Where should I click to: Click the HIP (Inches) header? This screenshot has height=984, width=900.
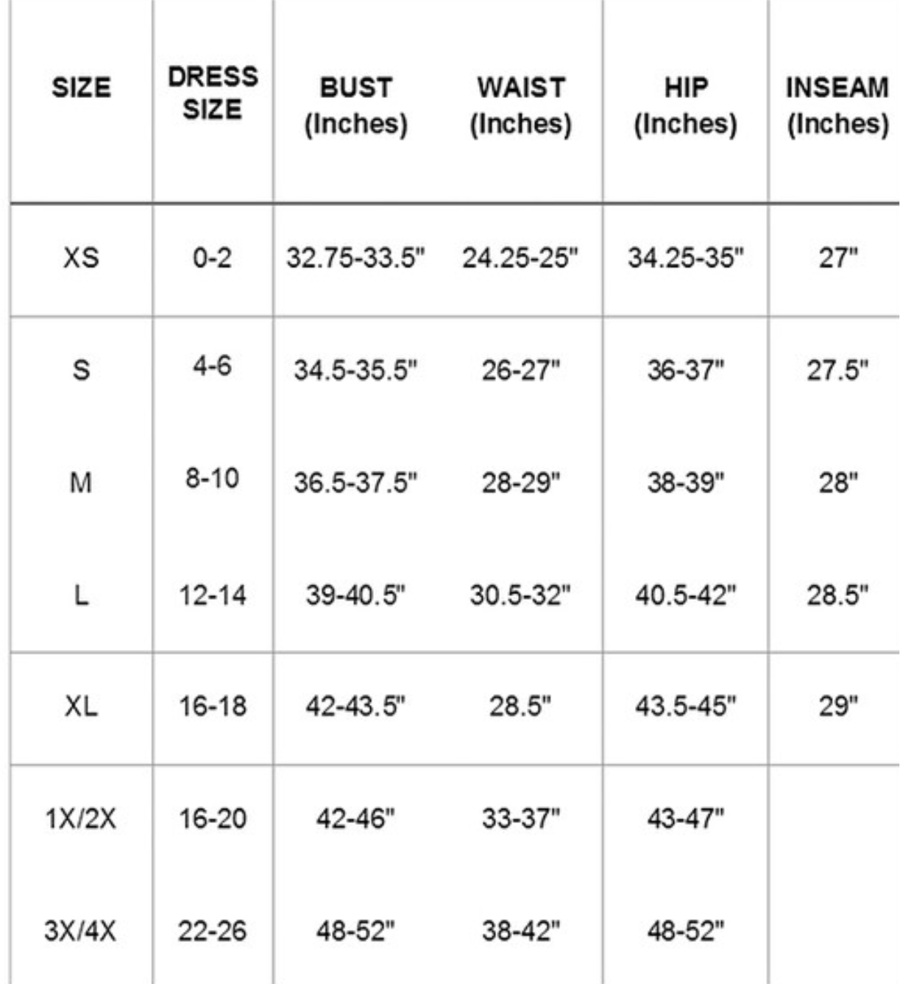coord(685,105)
